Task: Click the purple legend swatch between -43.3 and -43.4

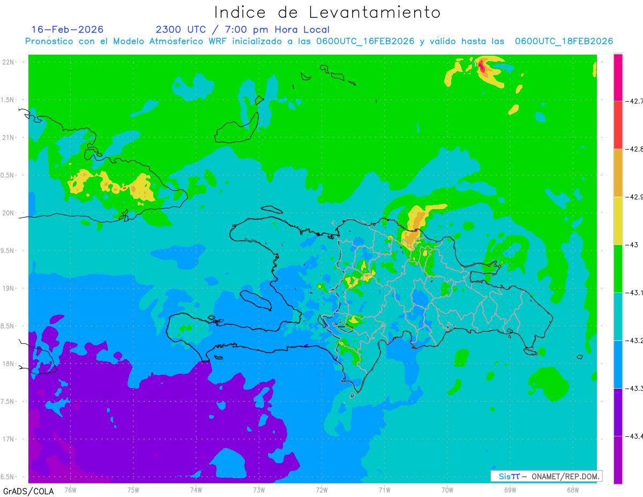Action: coord(618,412)
